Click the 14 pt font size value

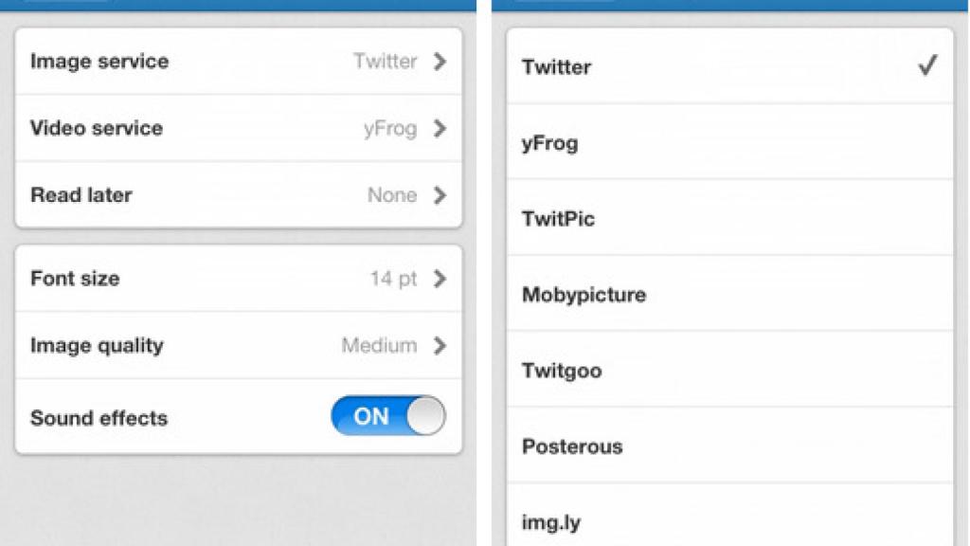click(x=393, y=279)
